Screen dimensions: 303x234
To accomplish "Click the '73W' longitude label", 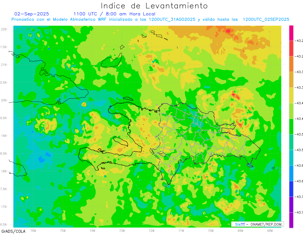I will [122, 230].
